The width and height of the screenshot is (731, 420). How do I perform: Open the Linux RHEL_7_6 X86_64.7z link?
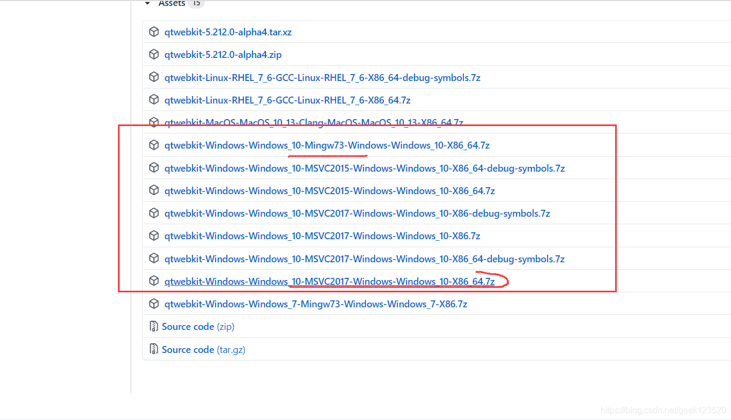[287, 100]
